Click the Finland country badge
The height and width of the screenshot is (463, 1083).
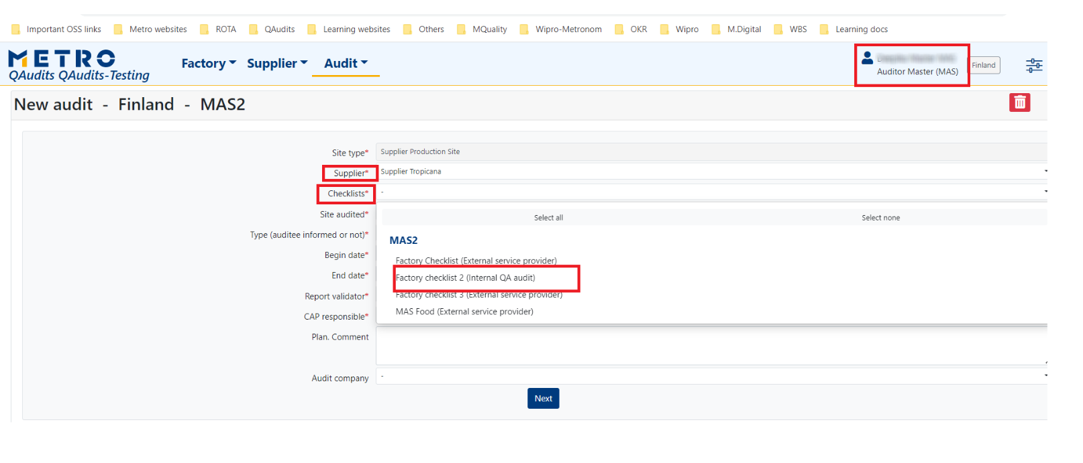tap(984, 65)
